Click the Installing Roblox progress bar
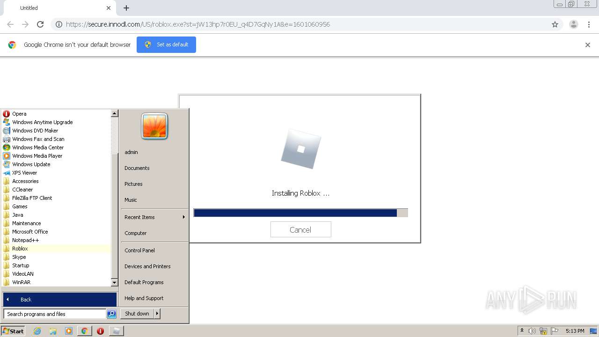599x337 pixels. click(300, 213)
